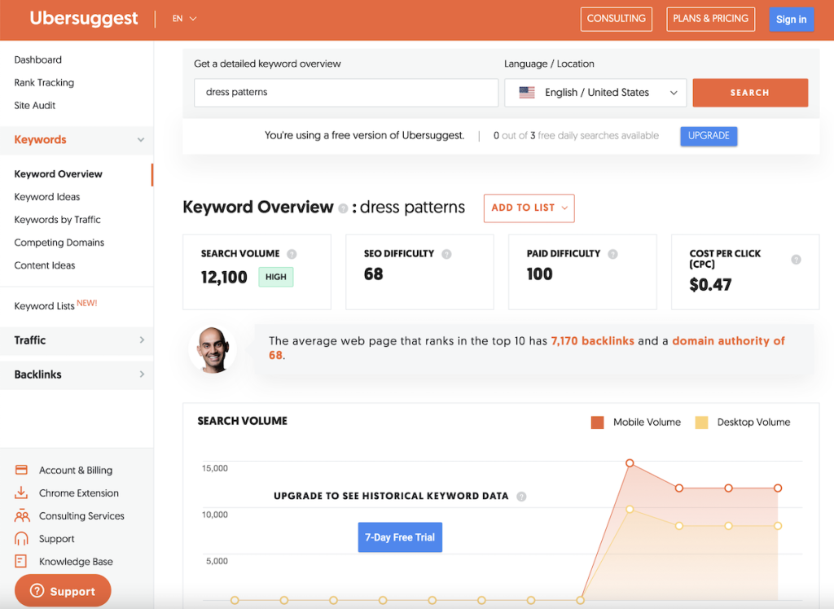This screenshot has width=834, height=609.
Task: Click the Neil Patel avatar image
Action: pos(213,349)
